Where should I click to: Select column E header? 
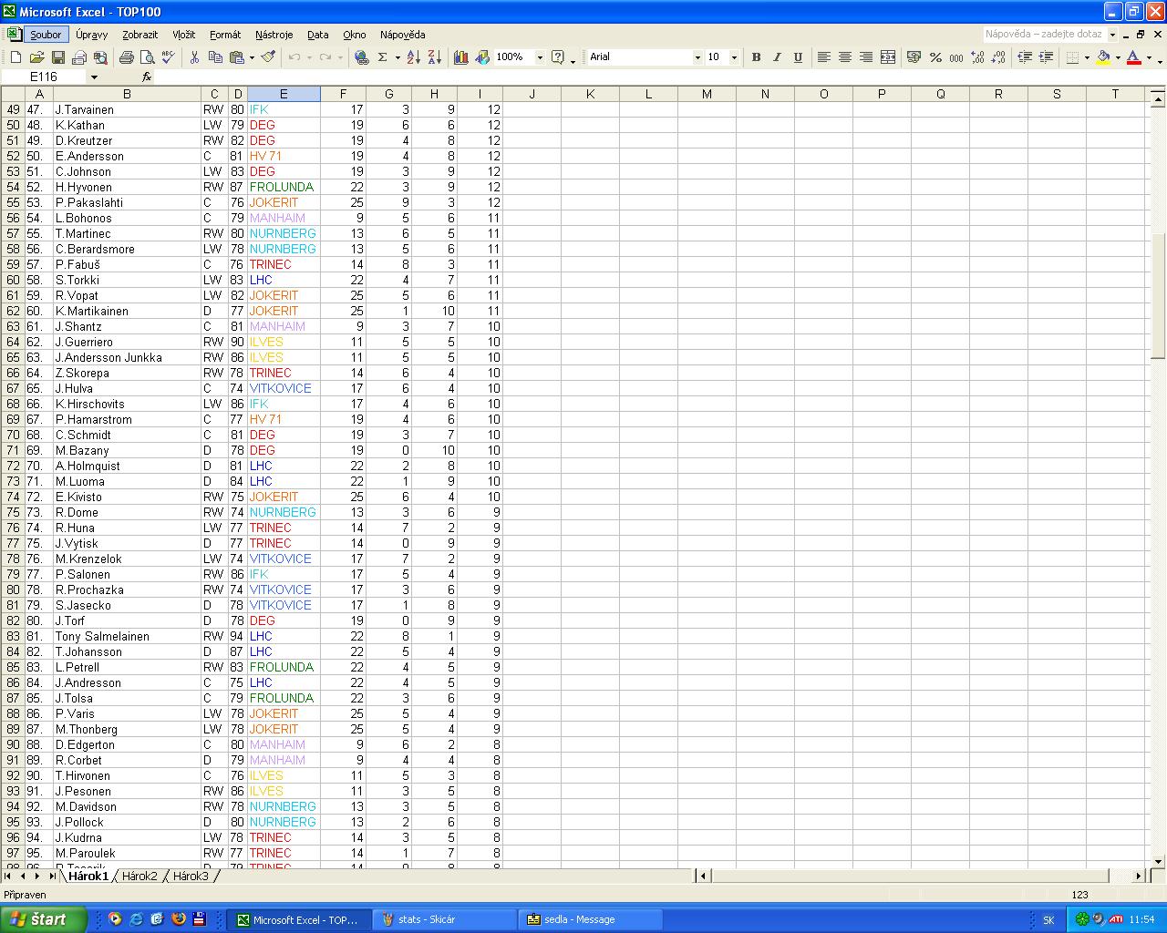pos(284,94)
